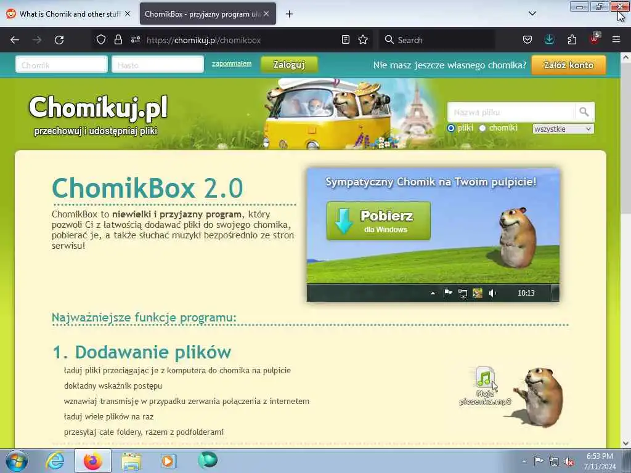Focus the Hasło password field
This screenshot has width=631, height=473.
click(x=158, y=65)
